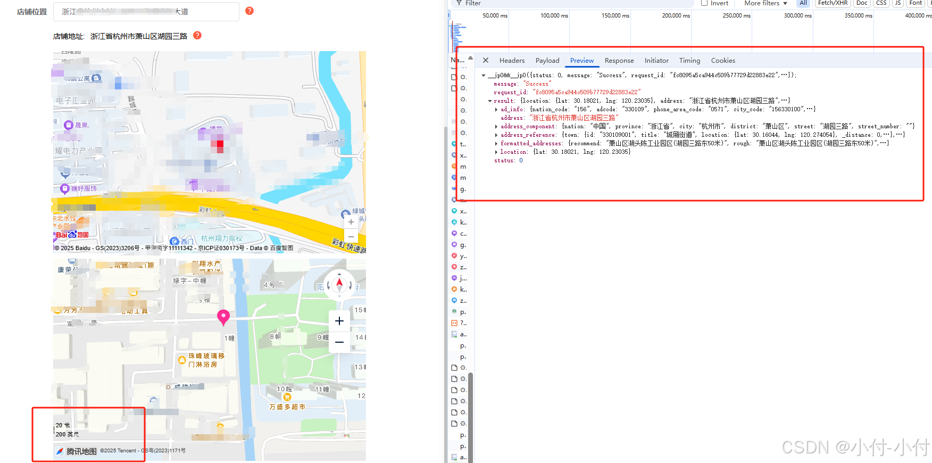Zoom out on the Baidu map
Viewport: 932px width, 463px height.
351,236
